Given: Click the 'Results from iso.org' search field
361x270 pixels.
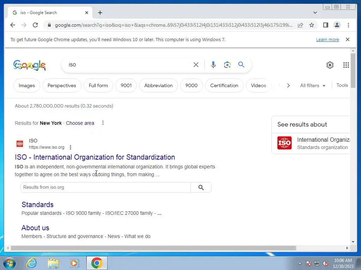Looking at the screenshot, I should pyautogui.click(x=105, y=187).
